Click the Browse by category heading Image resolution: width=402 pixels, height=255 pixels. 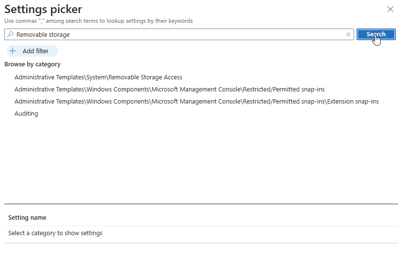coord(32,64)
